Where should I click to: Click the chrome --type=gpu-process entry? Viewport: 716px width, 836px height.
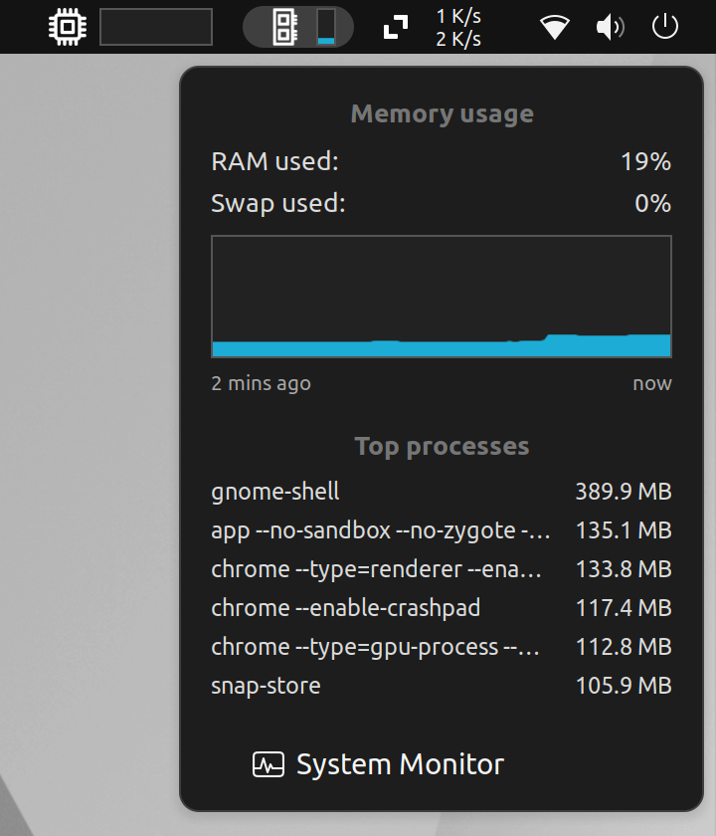click(x=442, y=647)
